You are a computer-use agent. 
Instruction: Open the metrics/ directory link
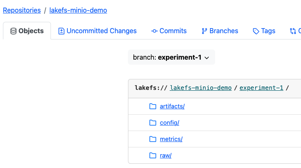coord(171,139)
